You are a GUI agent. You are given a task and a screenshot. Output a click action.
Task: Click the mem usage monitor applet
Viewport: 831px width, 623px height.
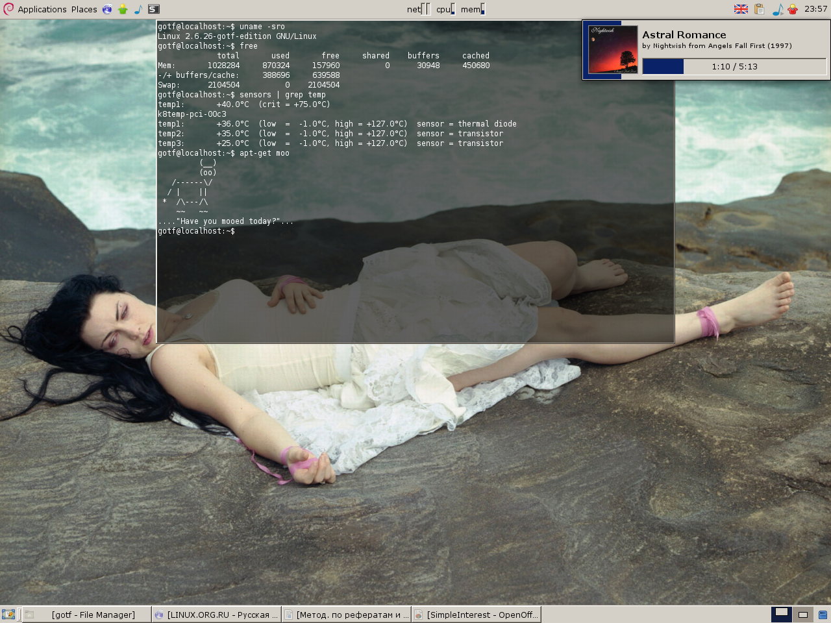click(x=473, y=9)
